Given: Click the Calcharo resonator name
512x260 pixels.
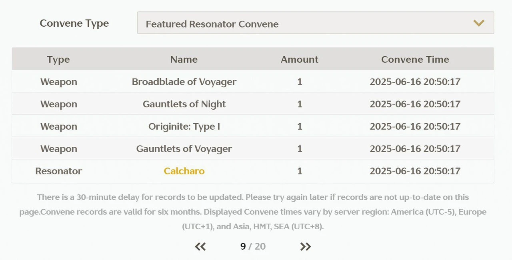Looking at the screenshot, I should (184, 171).
